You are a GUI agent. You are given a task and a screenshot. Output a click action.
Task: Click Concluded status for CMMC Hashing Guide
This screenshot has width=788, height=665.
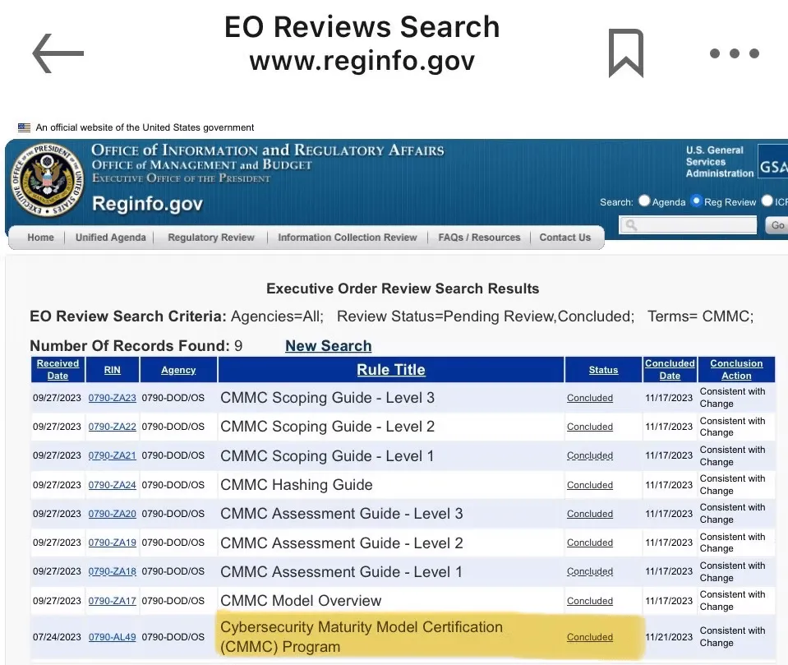[589, 484]
